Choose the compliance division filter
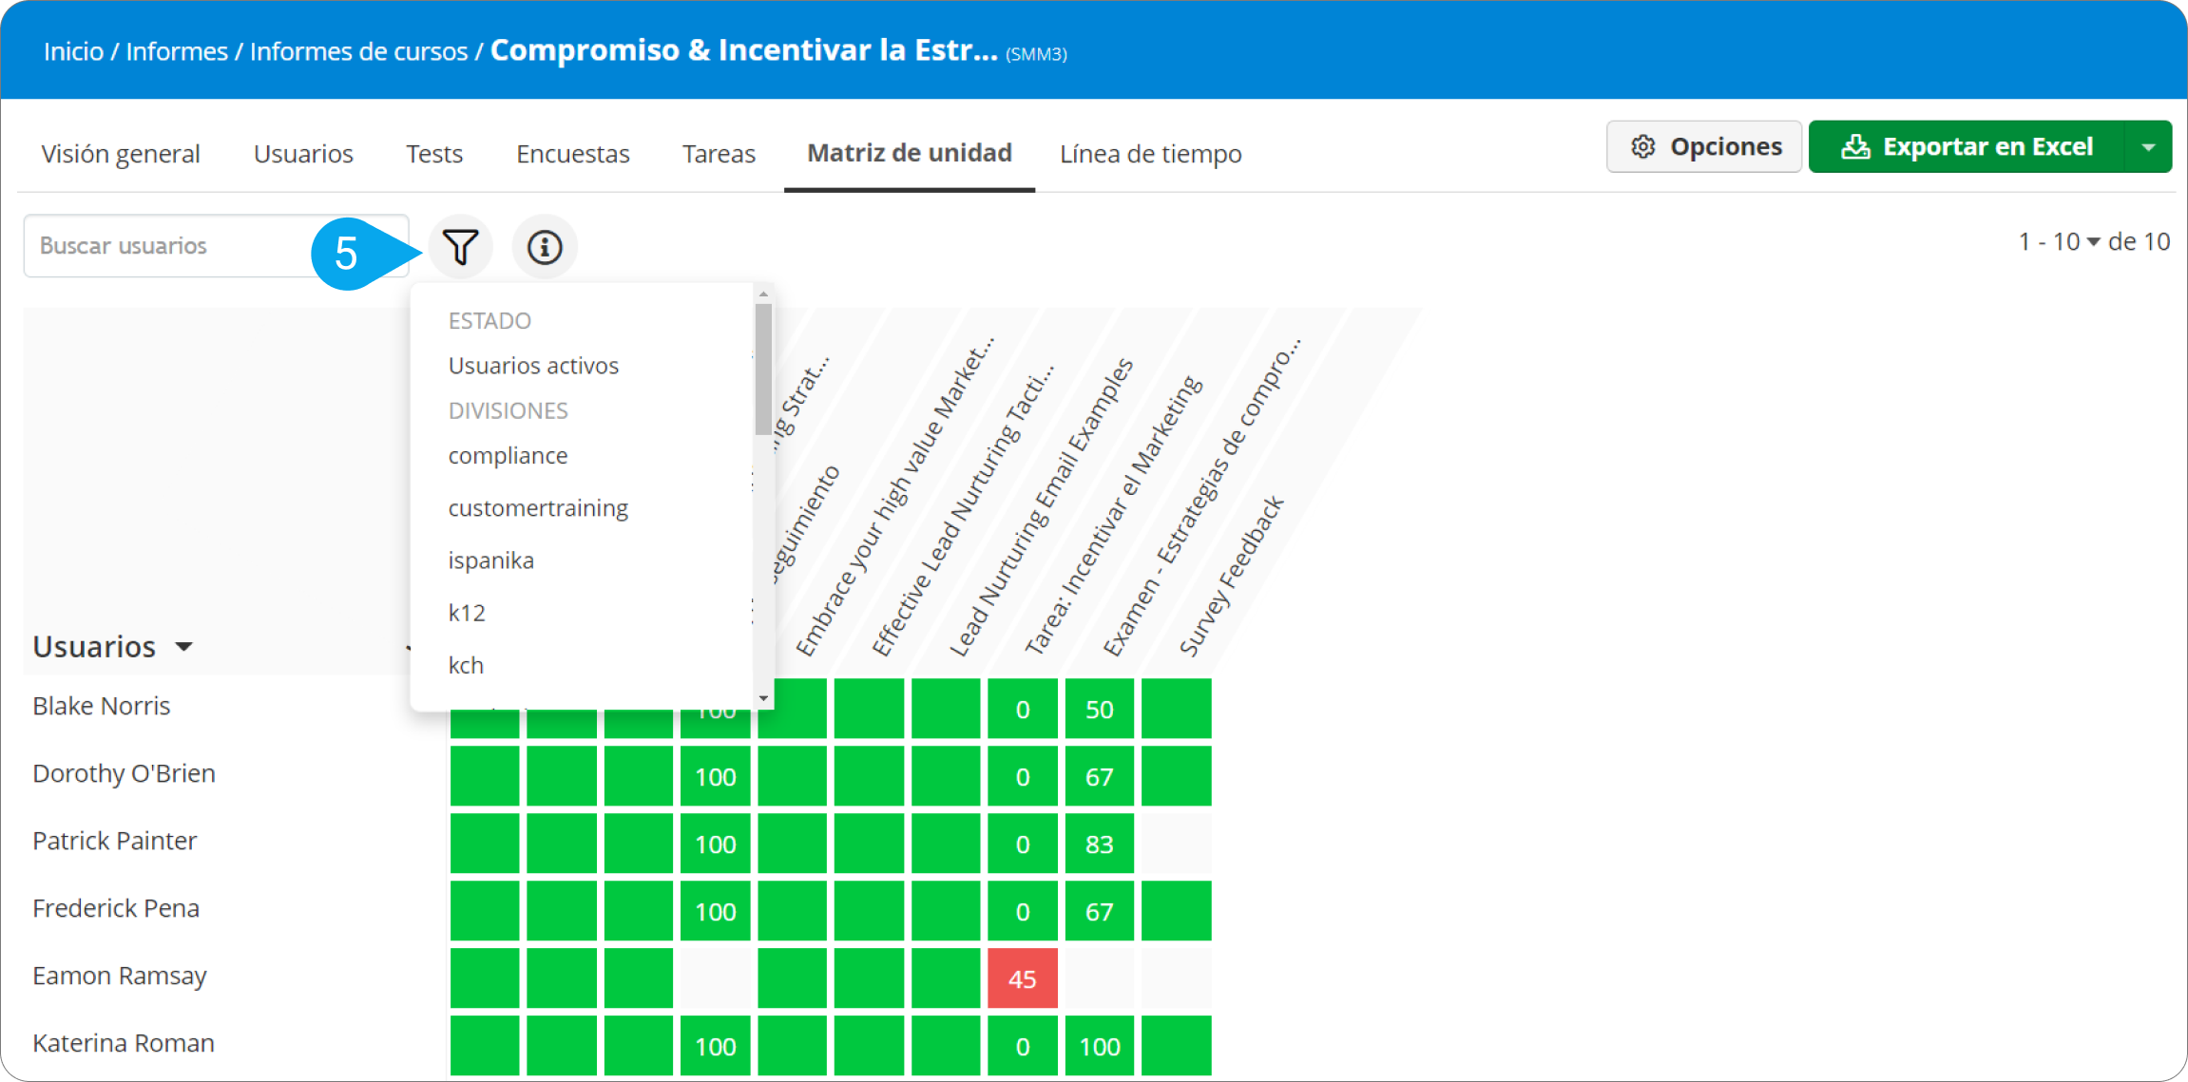Screen dimensions: 2188x1082 pos(508,456)
